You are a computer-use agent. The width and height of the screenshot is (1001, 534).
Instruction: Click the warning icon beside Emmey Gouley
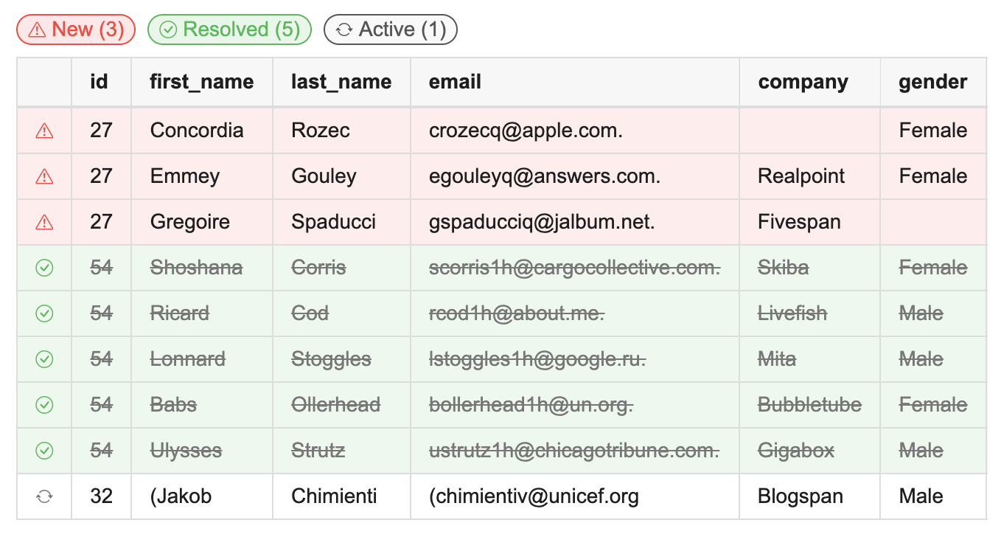45,177
